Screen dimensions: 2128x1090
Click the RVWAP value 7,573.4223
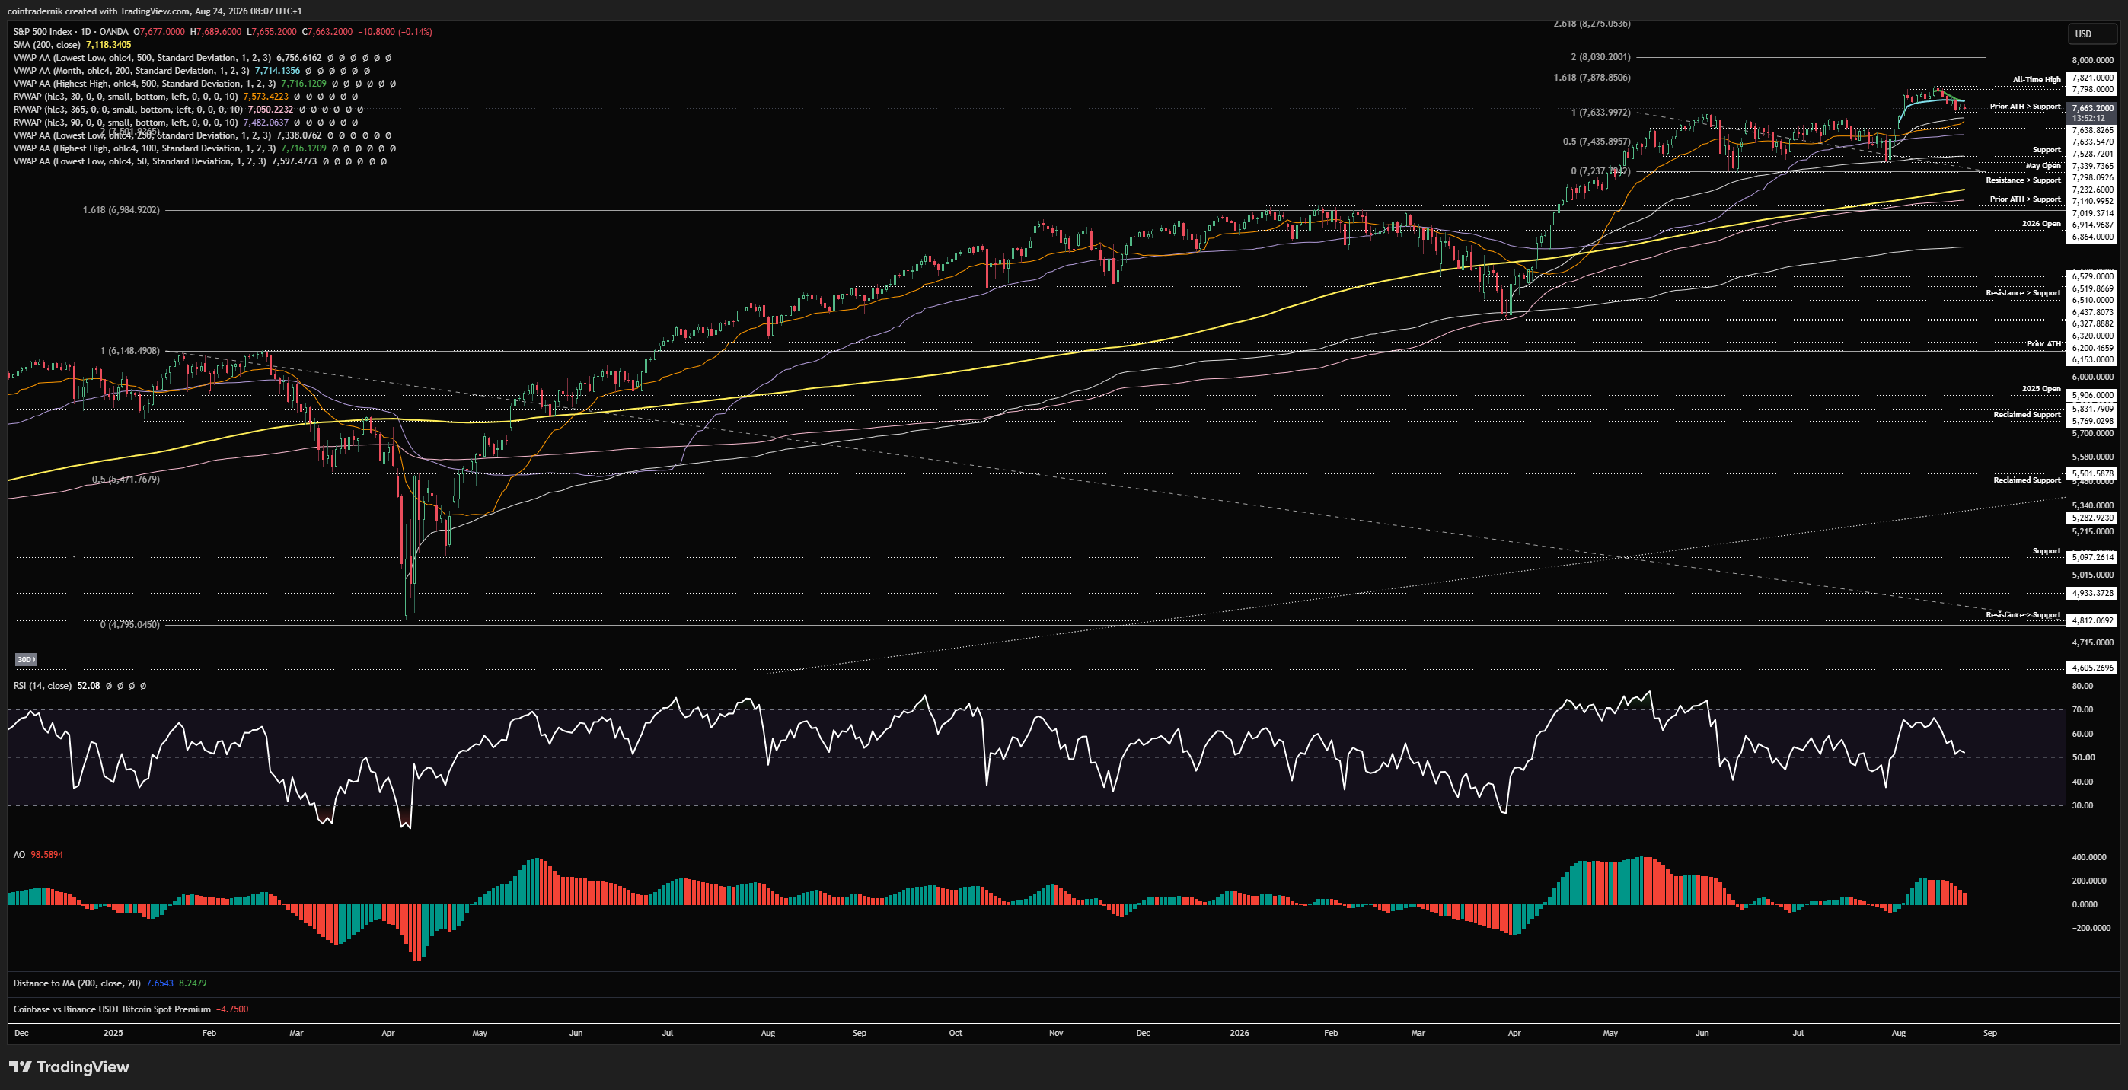tap(265, 97)
